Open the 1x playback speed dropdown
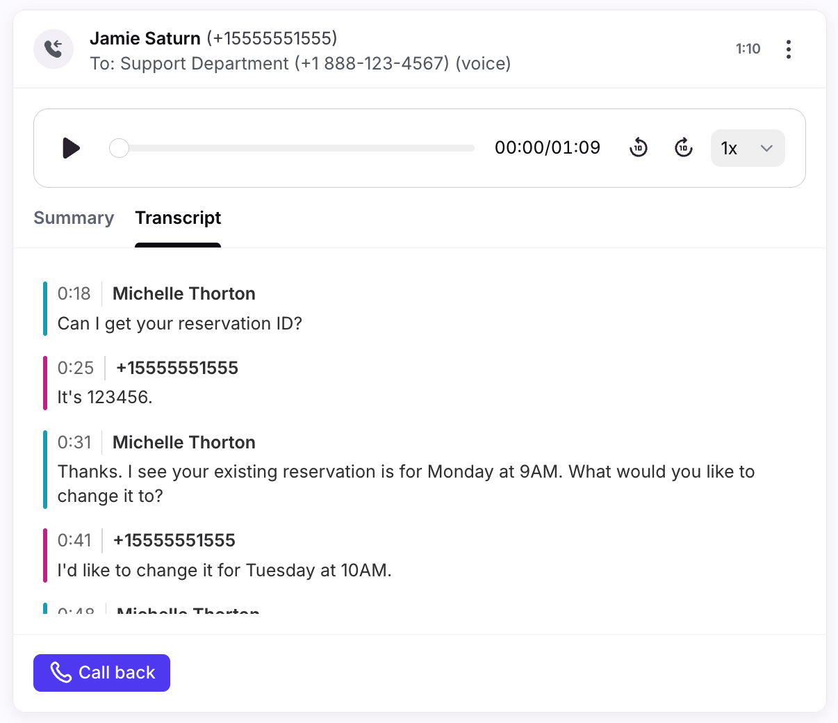The width and height of the screenshot is (838, 723). 747,148
